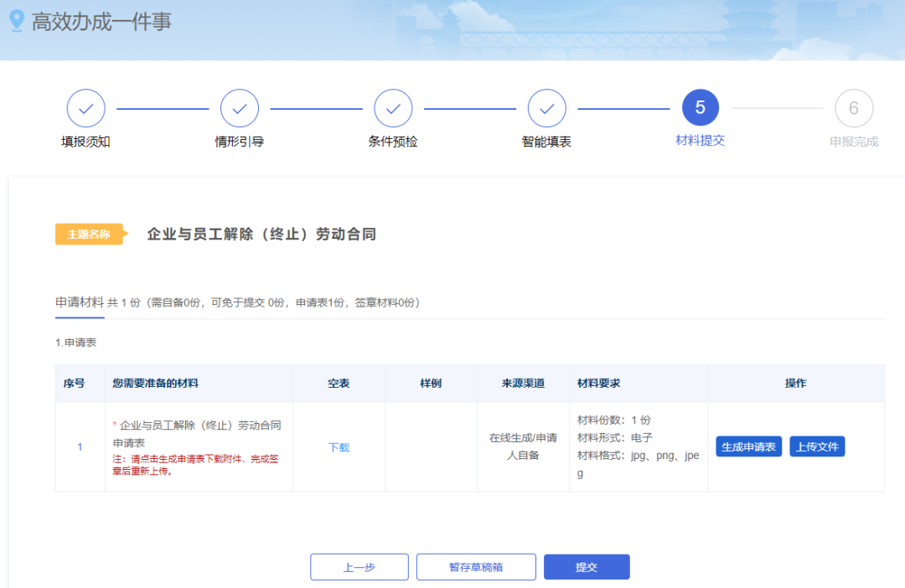Click the 您需要准备的材料 column header
This screenshot has width=905, height=588.
tap(156, 383)
